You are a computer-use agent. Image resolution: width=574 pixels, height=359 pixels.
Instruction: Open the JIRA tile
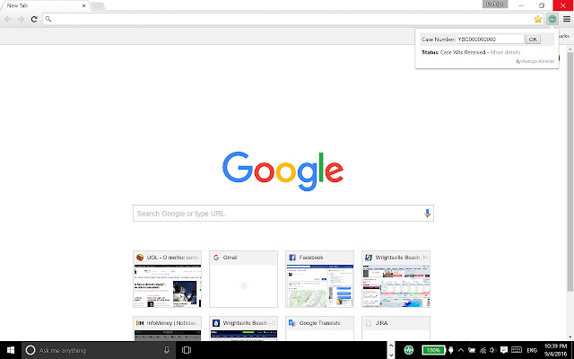(x=396, y=328)
